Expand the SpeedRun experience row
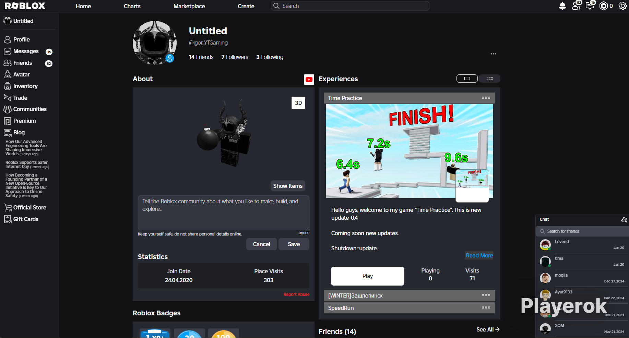The width and height of the screenshot is (629, 338). click(x=410, y=308)
